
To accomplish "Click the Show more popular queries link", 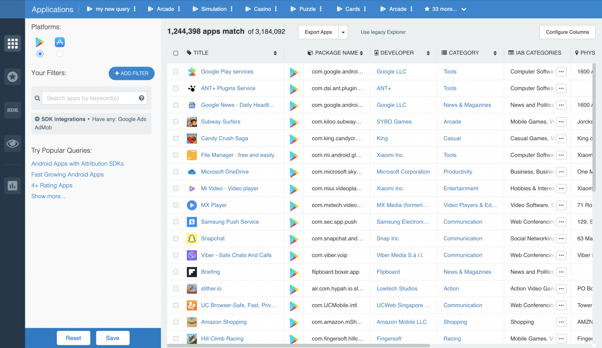I will [x=48, y=196].
